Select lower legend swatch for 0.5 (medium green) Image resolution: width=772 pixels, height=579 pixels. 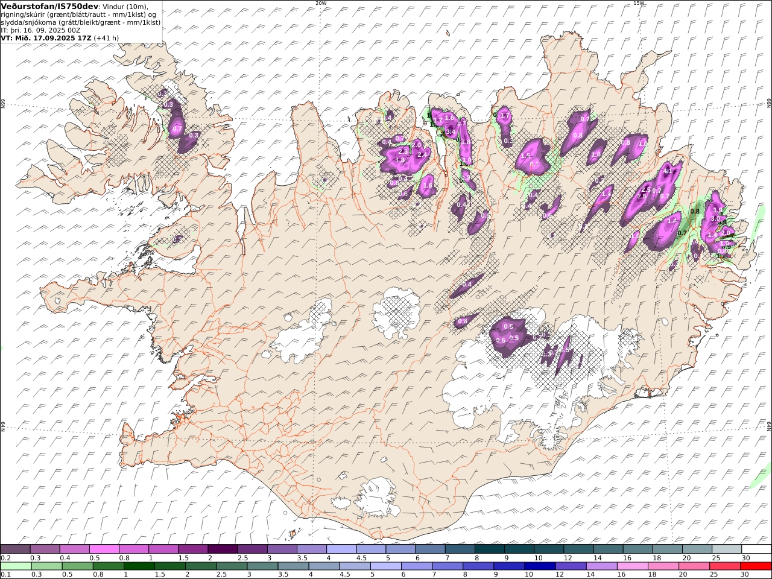(x=77, y=566)
